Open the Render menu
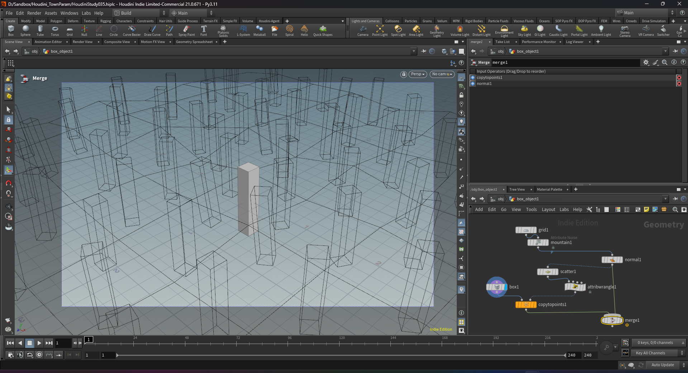This screenshot has width=688, height=373. 34,13
